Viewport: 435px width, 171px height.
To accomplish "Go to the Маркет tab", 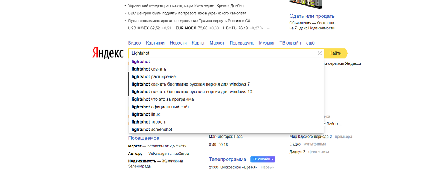I will coord(217,43).
